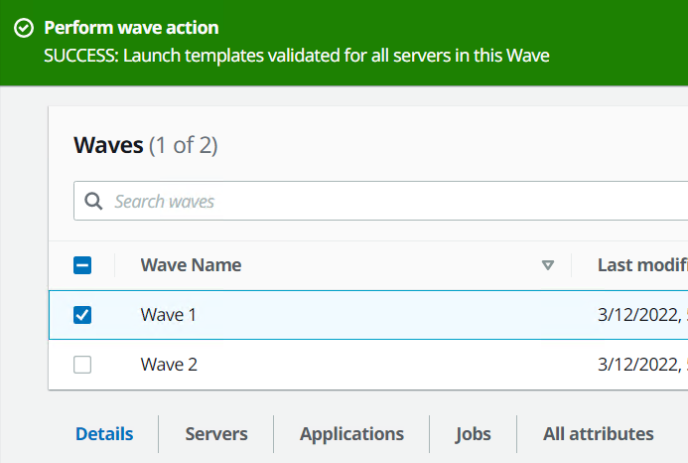Click the Wave Name column header
This screenshot has width=688, height=463.
191,265
